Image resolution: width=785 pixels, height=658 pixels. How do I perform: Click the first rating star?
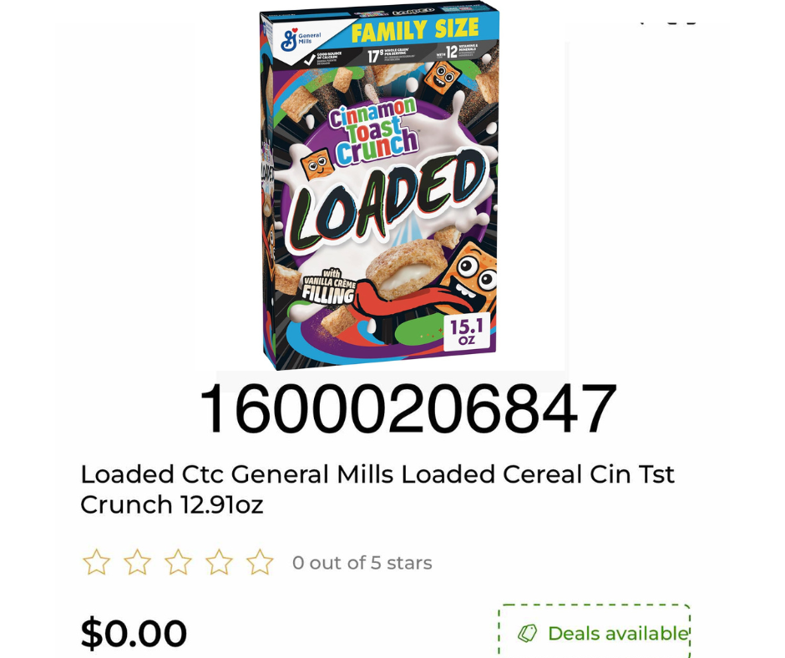click(96, 562)
